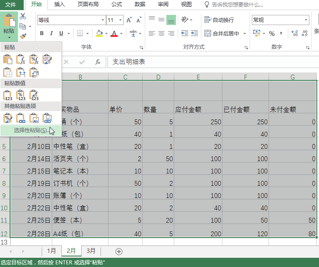The image size is (319, 267).
Task: Toggle Italic formatting
Action: coord(51,33)
